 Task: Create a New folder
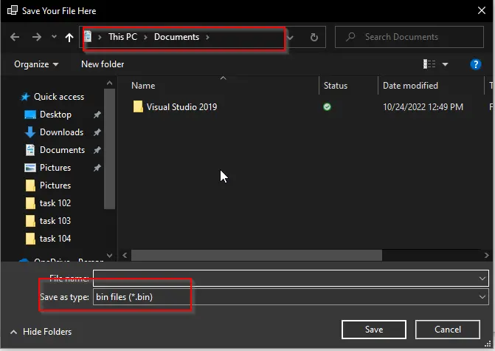103,64
